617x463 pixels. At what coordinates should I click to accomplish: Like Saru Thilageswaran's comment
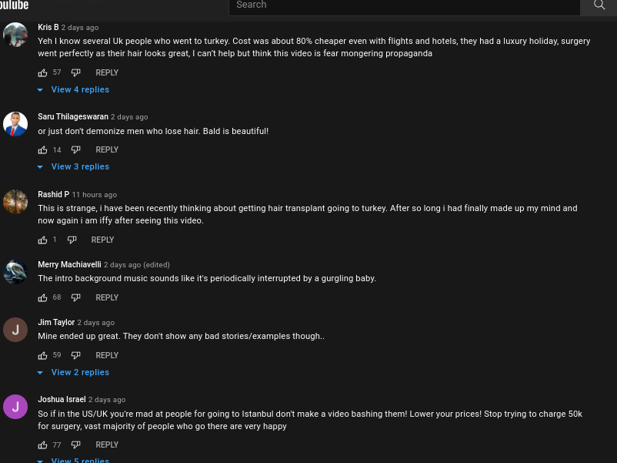(42, 150)
